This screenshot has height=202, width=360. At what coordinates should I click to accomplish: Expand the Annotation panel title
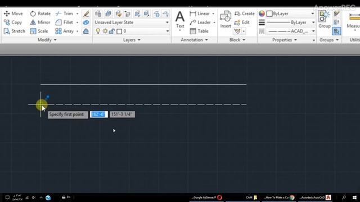tap(194, 40)
